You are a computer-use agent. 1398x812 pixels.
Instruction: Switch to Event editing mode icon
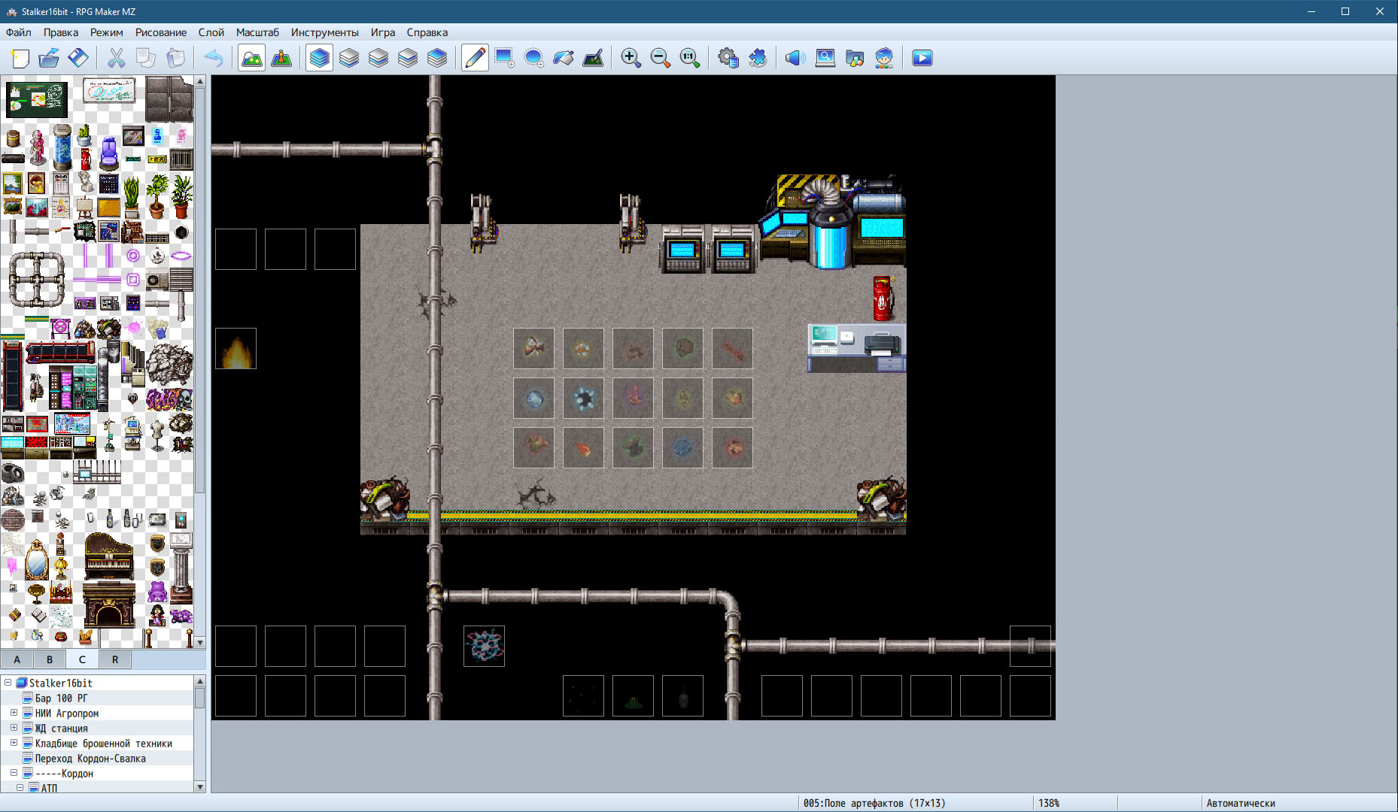(x=281, y=58)
